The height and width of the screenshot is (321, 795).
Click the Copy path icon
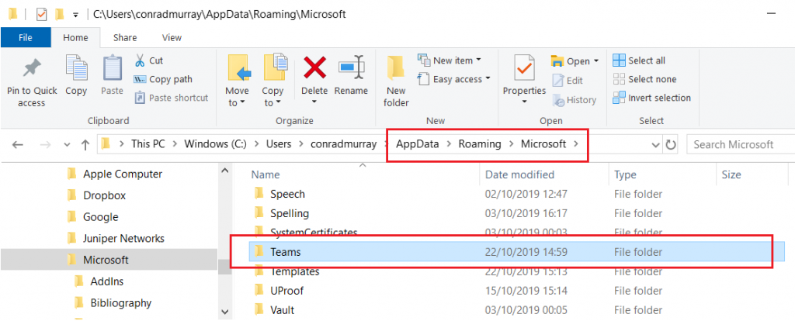coord(140,80)
